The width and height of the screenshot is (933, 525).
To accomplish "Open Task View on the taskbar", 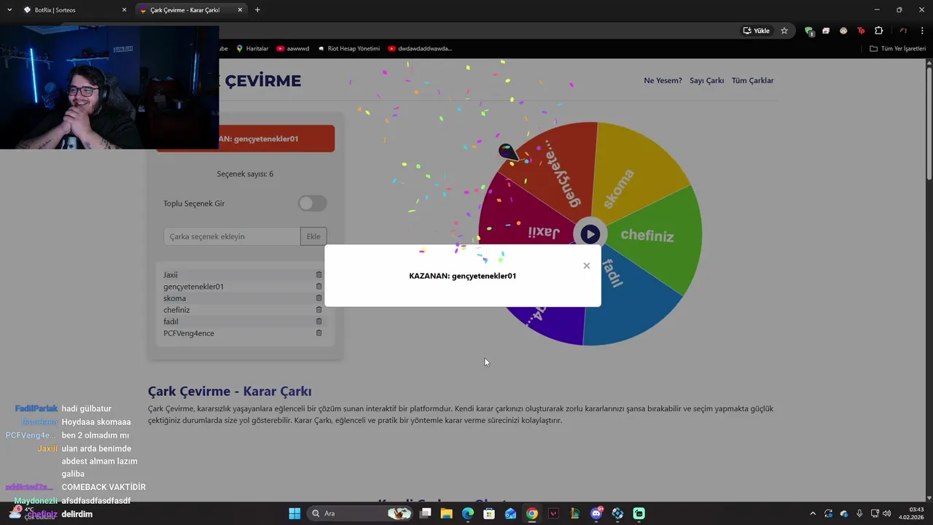I will point(425,513).
